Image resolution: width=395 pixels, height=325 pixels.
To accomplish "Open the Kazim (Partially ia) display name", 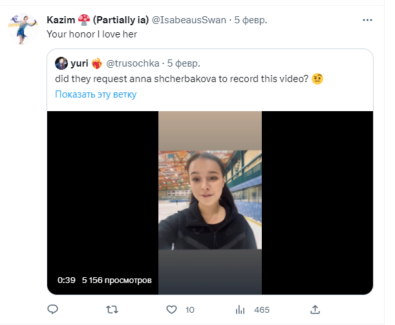I will pyautogui.click(x=97, y=20).
